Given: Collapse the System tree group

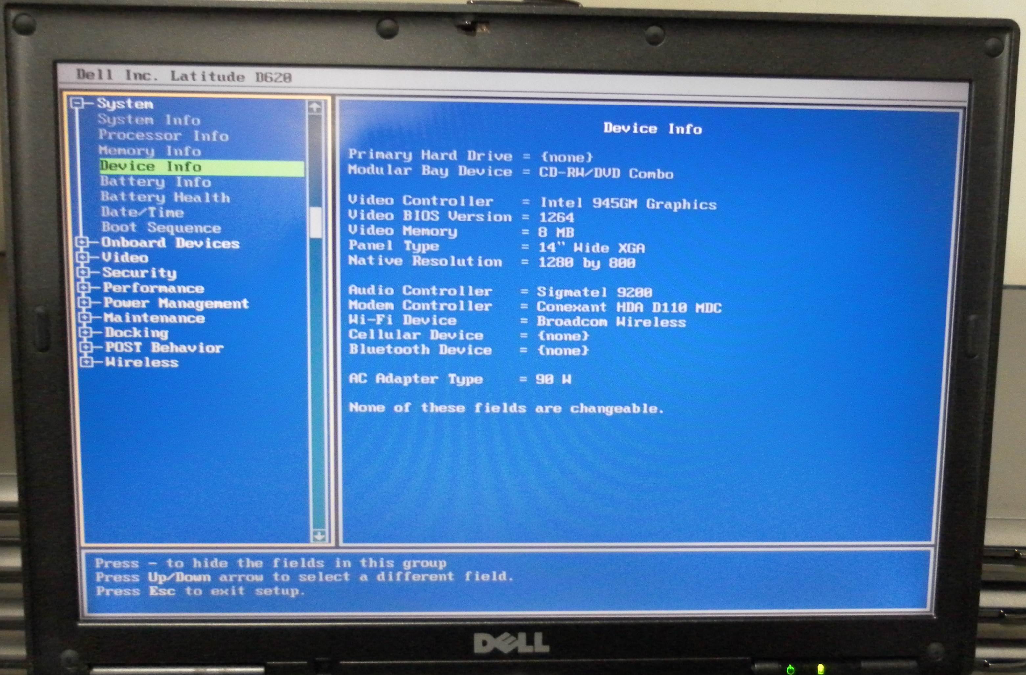Looking at the screenshot, I should click(77, 103).
